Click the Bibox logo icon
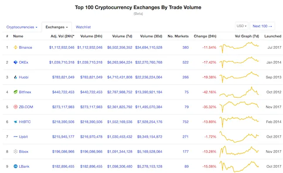 coord(16,152)
